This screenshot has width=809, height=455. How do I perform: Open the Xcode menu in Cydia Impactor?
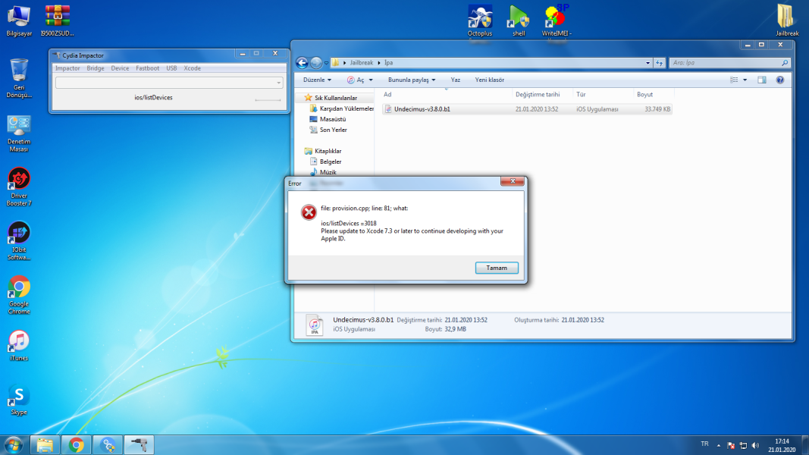click(x=192, y=68)
